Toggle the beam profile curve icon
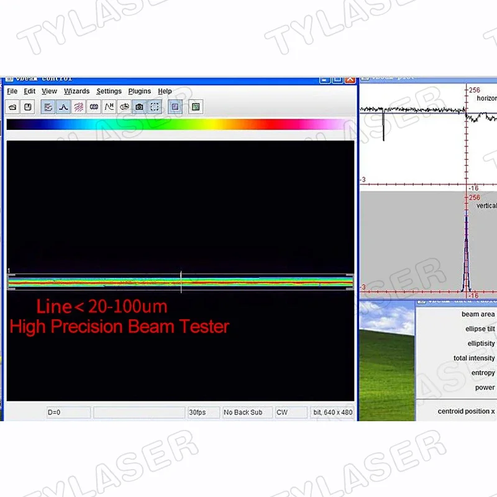Image resolution: width=497 pixels, height=497 pixels. coord(63,107)
